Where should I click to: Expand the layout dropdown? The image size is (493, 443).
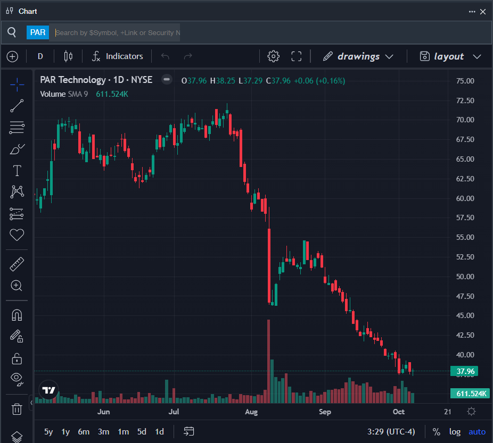click(450, 56)
